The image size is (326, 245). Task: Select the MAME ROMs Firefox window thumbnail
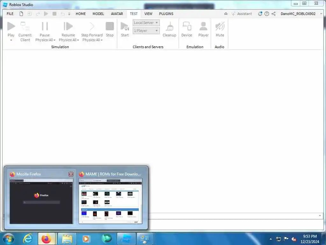110,201
